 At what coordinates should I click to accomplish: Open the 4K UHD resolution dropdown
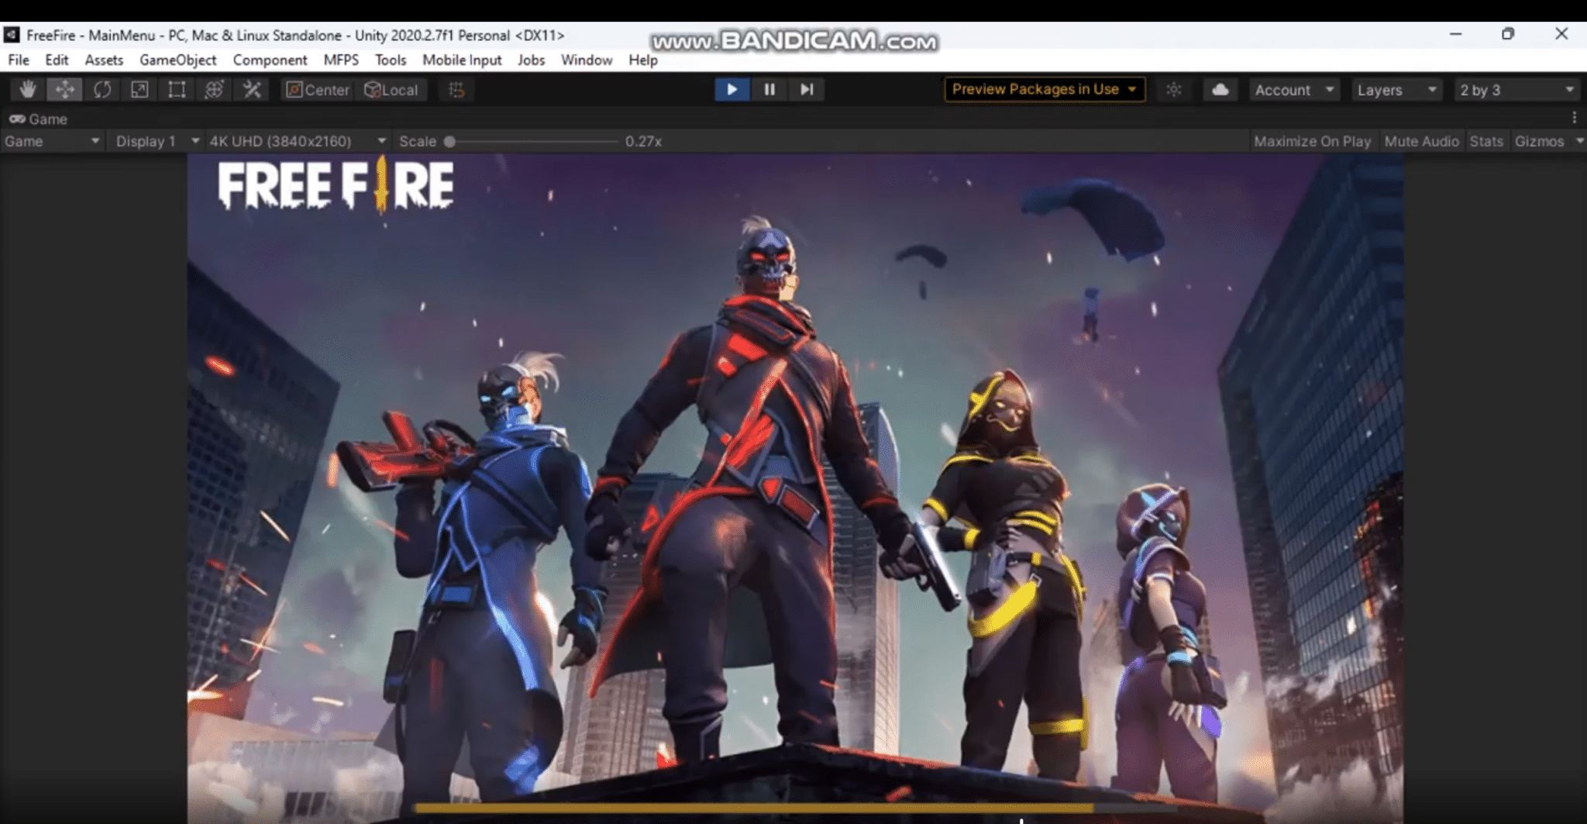coord(298,141)
